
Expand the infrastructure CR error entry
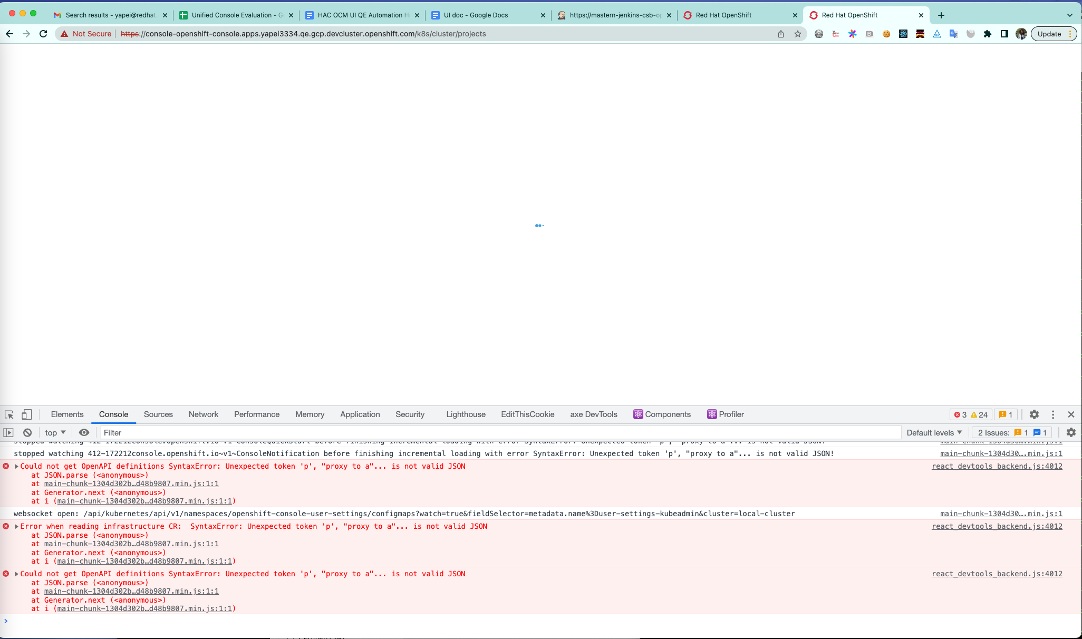click(16, 526)
